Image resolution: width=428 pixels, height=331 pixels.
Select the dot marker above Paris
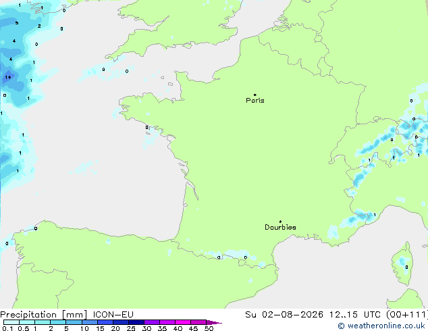click(255, 95)
